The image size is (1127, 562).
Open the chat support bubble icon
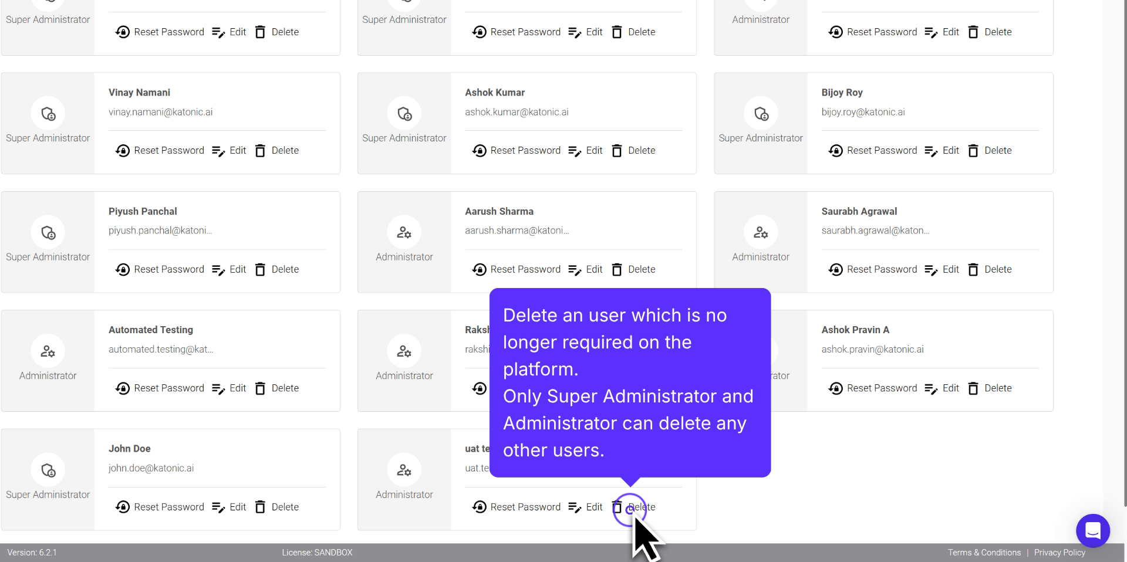[1092, 530]
